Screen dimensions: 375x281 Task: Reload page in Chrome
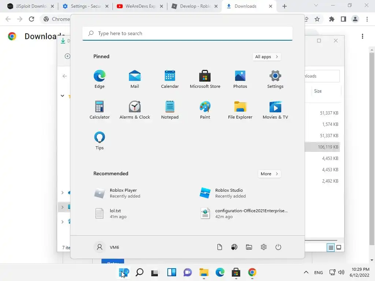coord(31,19)
